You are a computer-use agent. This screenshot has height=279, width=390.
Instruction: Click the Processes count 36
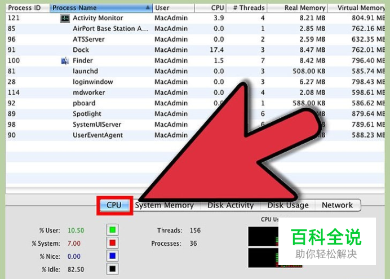[x=193, y=243]
